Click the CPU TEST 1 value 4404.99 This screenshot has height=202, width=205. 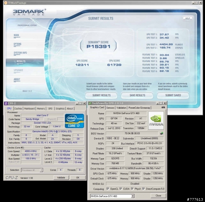(166, 44)
